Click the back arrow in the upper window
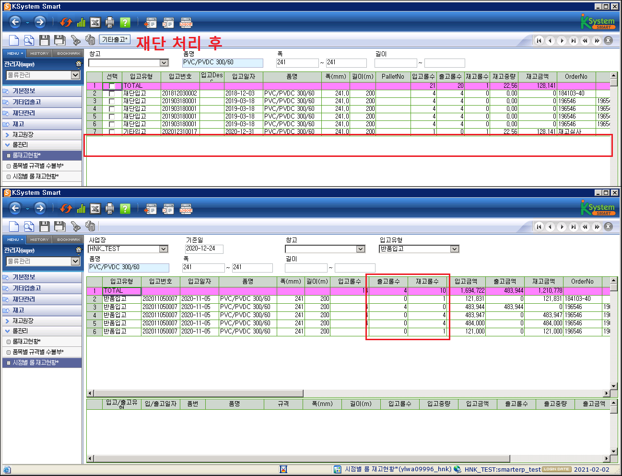This screenshot has height=476, width=622. 15,22
